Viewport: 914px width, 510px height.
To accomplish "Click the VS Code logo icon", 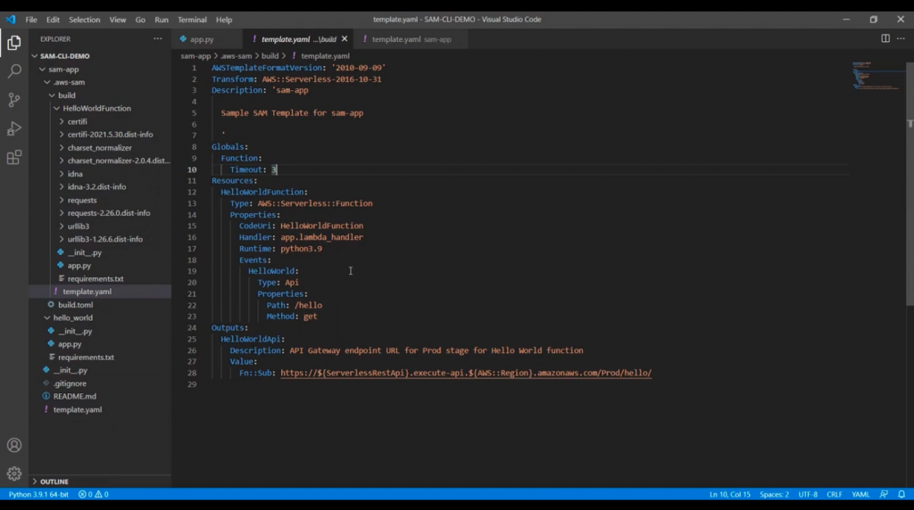I will 11,20.
